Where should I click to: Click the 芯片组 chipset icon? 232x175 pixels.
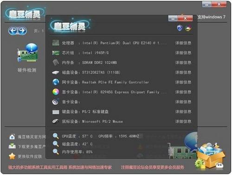[56, 53]
